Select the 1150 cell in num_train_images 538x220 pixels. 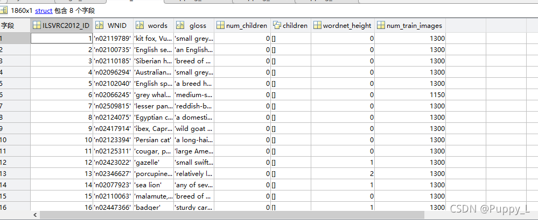pos(410,94)
